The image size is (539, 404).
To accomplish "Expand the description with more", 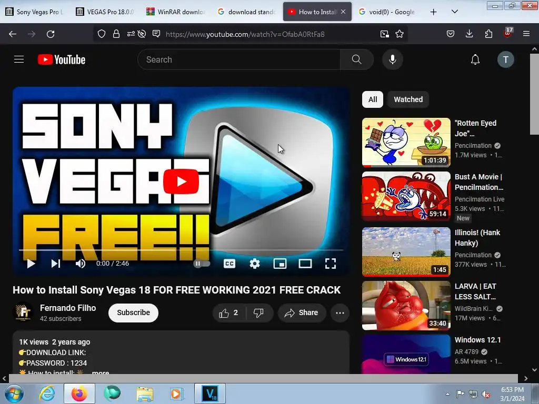I will 101,372.
